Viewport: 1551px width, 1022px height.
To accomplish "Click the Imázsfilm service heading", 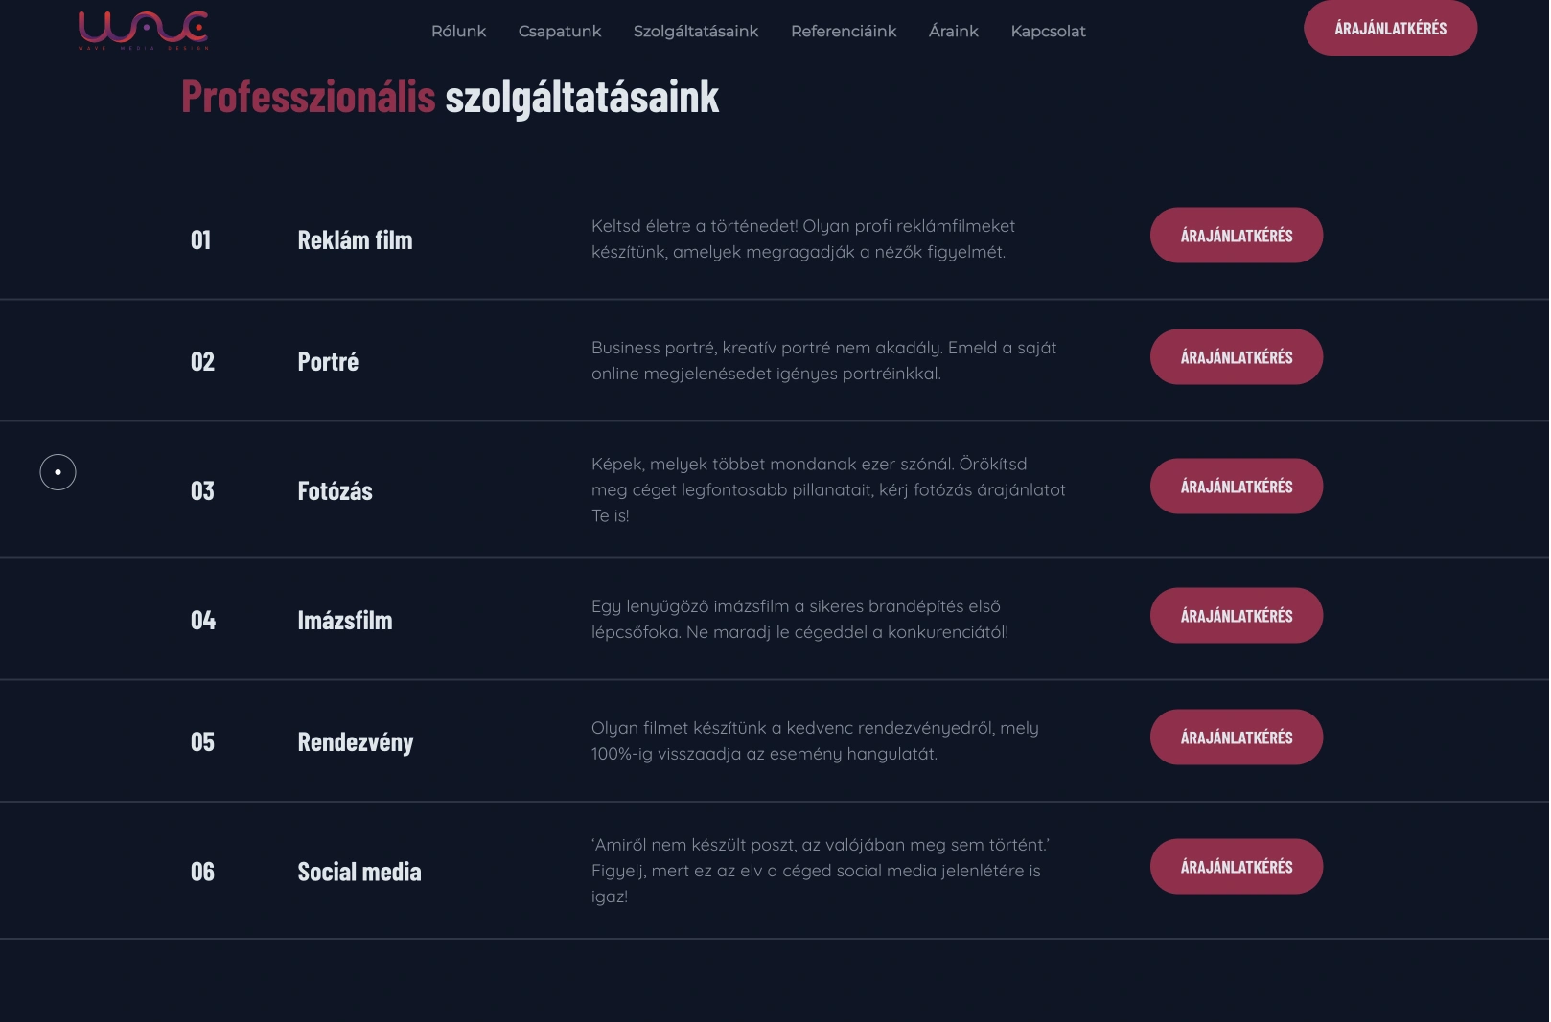I will click(x=345, y=621).
